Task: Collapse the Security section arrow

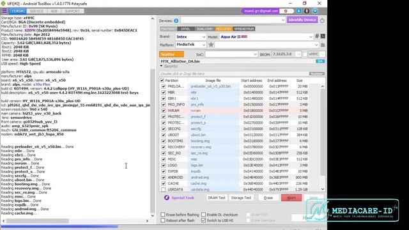Action: (x=161, y=66)
